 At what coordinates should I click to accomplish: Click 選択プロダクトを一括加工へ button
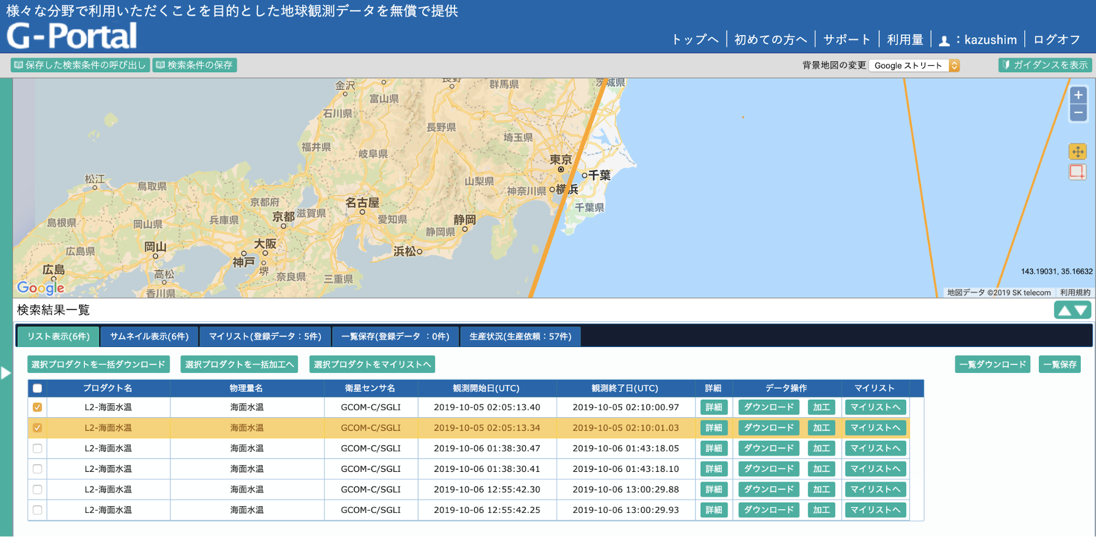point(239,365)
